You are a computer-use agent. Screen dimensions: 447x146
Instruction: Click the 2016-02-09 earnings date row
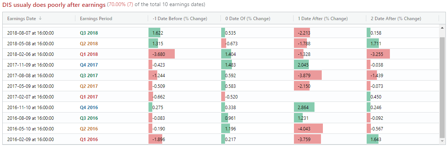(221, 140)
